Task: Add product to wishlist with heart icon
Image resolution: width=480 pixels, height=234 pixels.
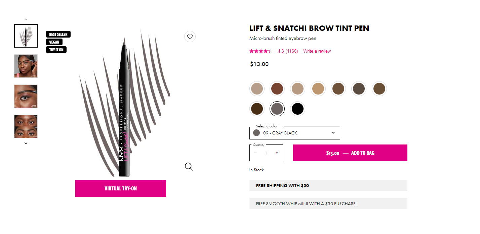Action: (190, 37)
